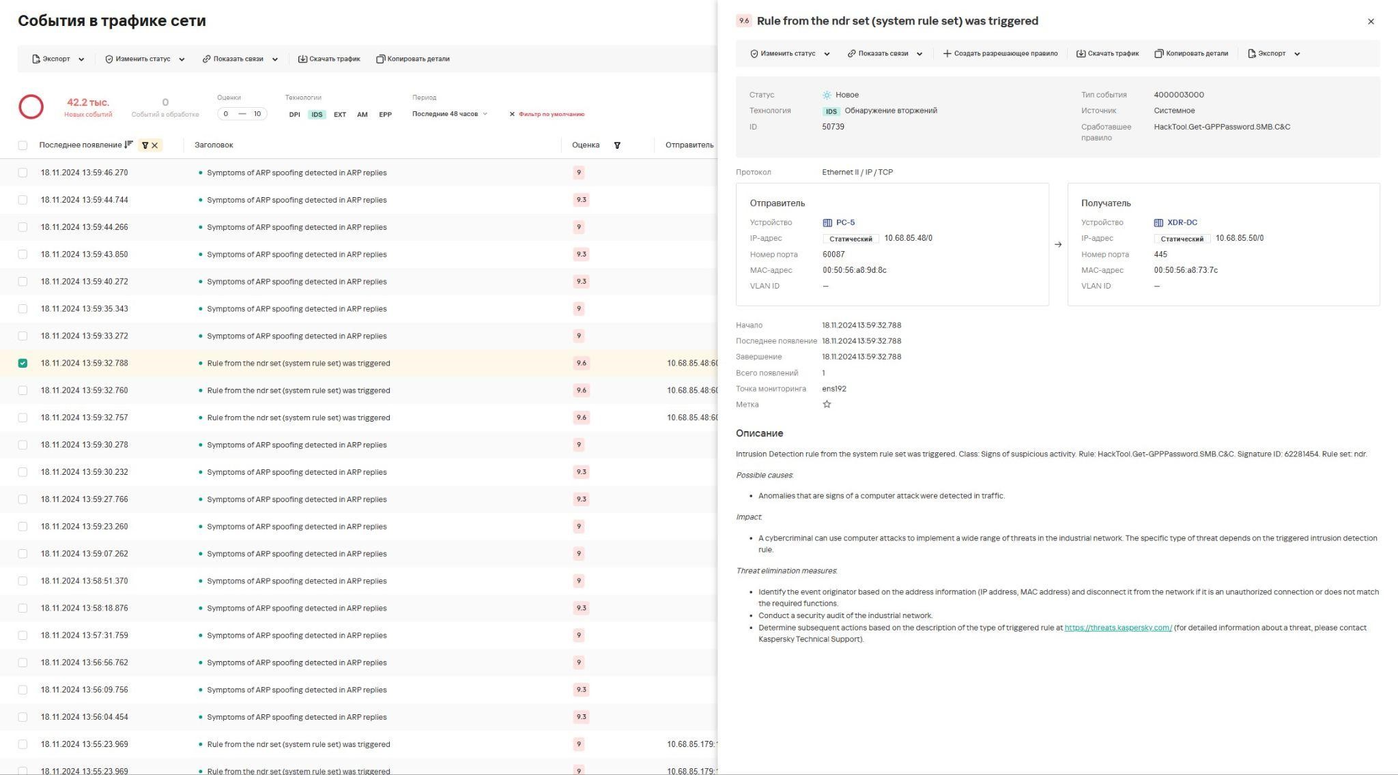Click the sort icon on Последнее появление
This screenshot has height=775, width=1398.
point(128,145)
